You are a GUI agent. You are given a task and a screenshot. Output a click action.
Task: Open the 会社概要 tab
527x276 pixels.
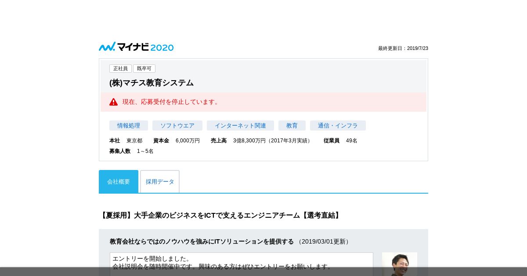[x=119, y=181]
